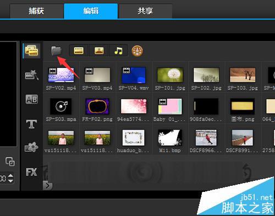This screenshot has height=216, width=275.
Task: Click the round orange dial icon
Action: (137, 50)
